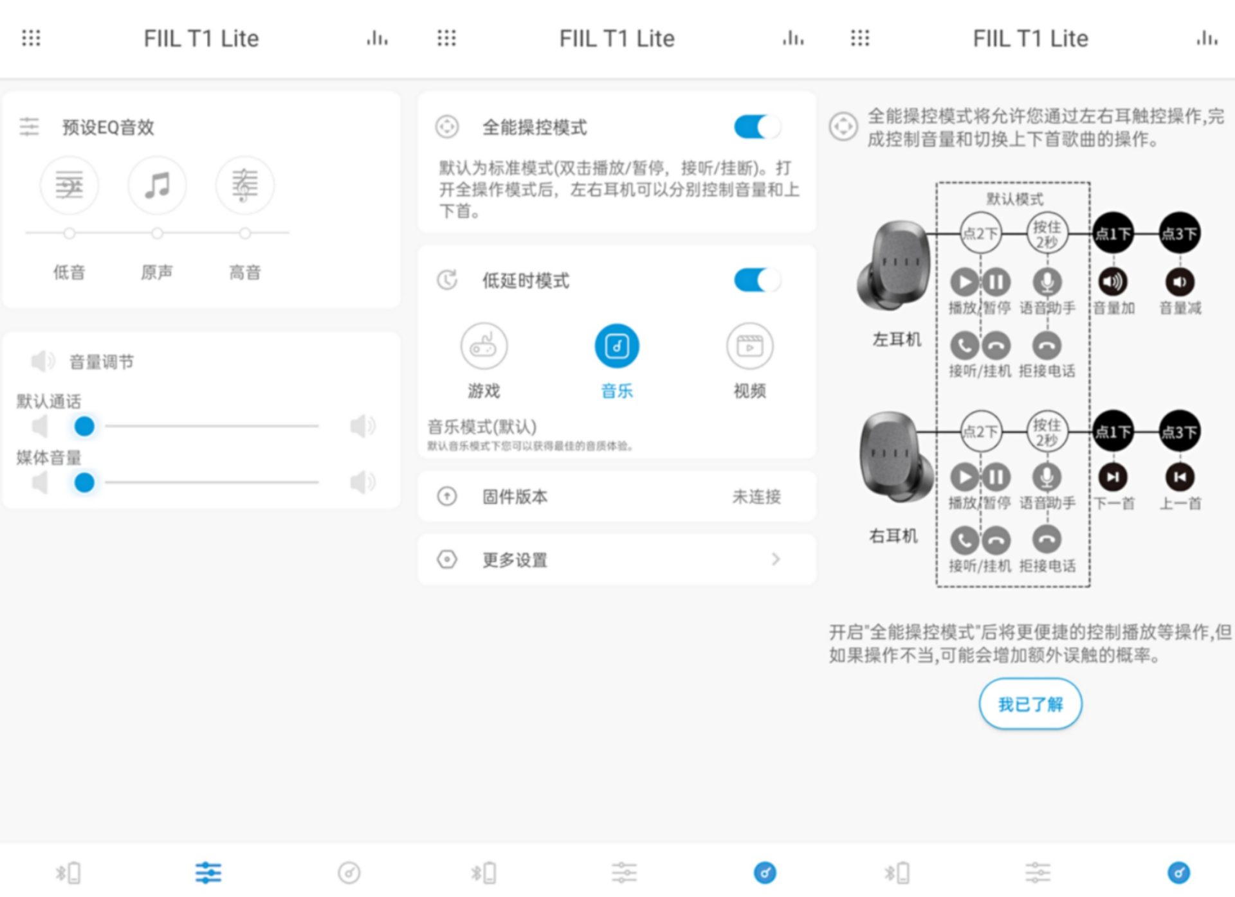Tap left earbud 点1下 black circle
Viewport: 1235px width, 897px height.
[1113, 233]
